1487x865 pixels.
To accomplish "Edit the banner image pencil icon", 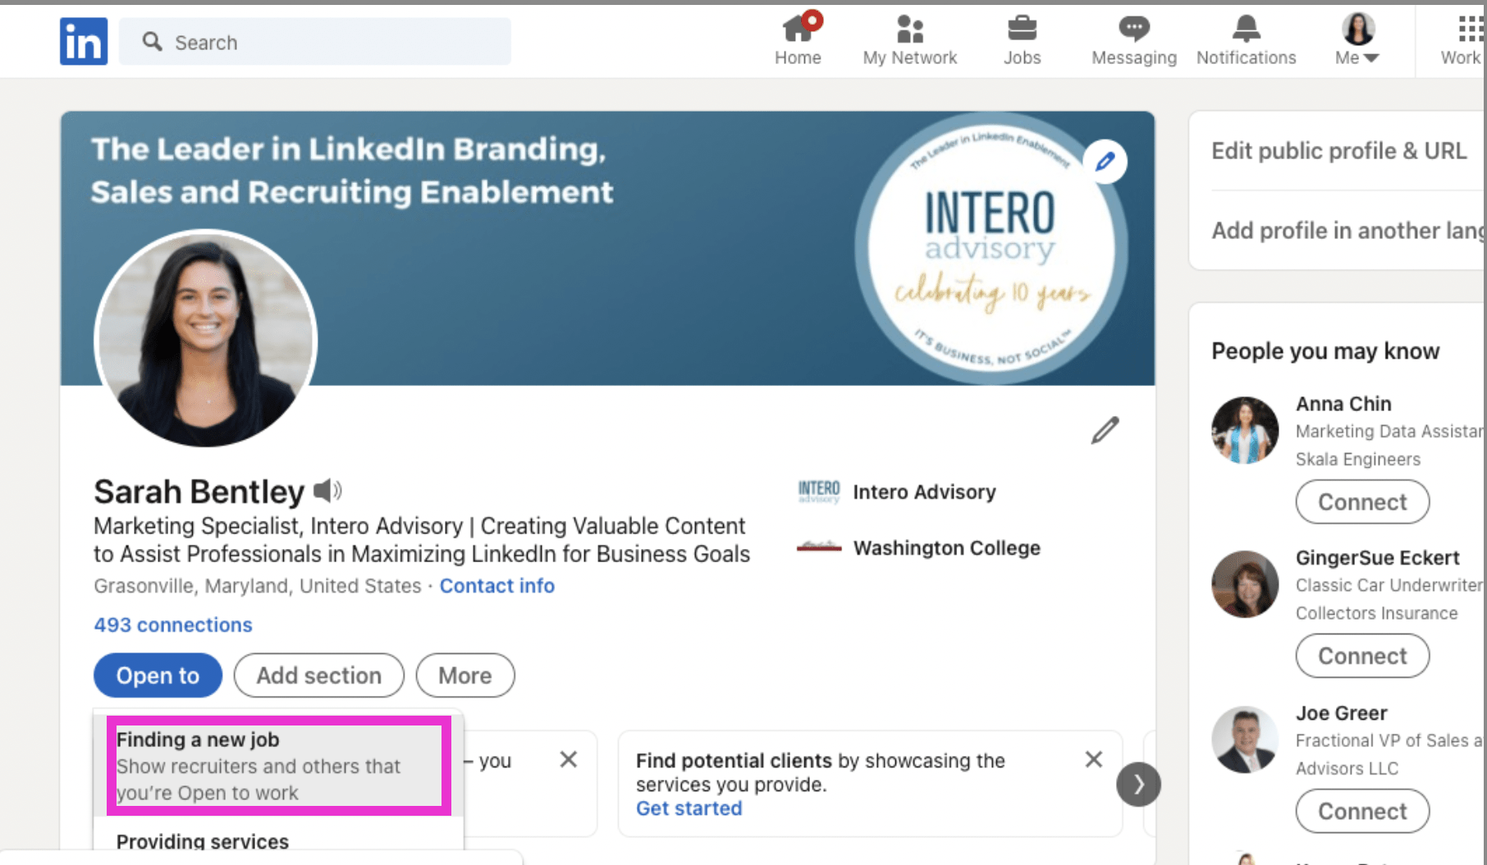I will point(1105,162).
